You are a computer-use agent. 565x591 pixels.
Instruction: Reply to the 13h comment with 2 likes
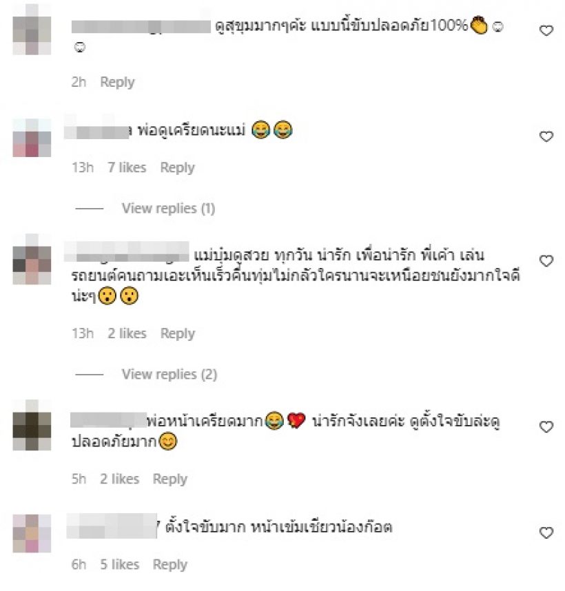178,333
